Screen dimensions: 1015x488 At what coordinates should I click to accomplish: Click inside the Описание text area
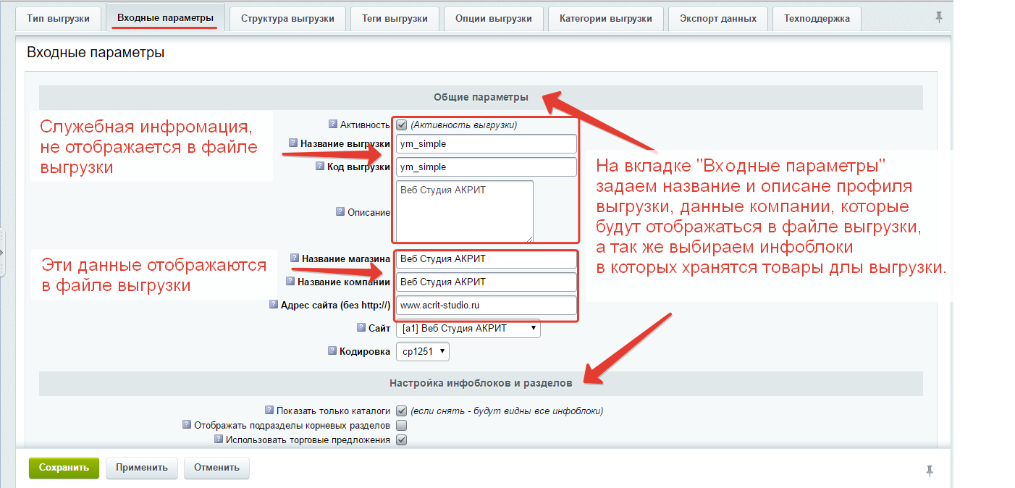[x=465, y=211]
